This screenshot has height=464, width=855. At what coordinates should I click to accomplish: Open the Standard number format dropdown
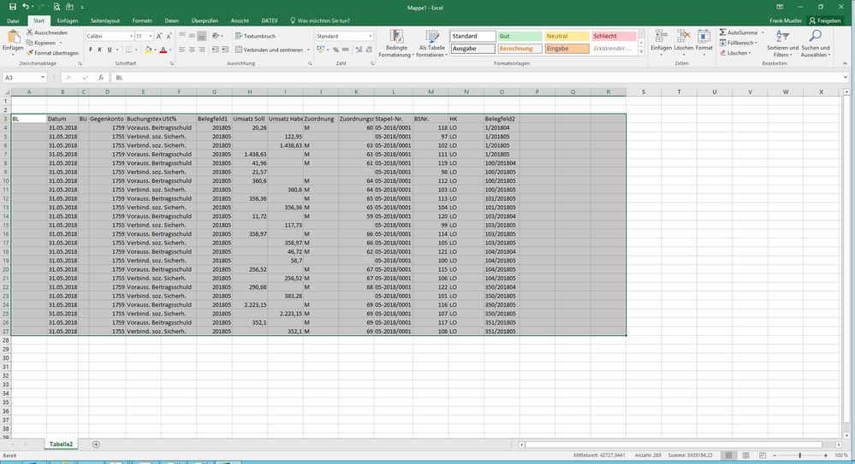[x=370, y=36]
